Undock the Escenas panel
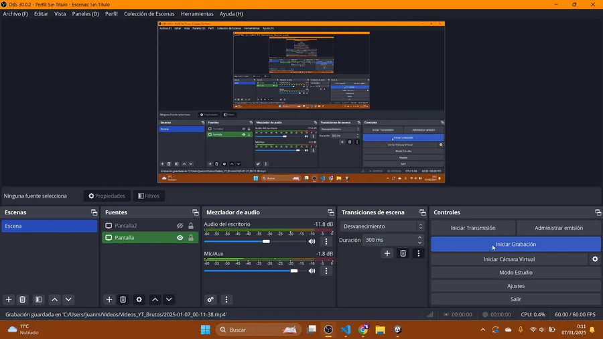The image size is (603, 339). coord(94,212)
